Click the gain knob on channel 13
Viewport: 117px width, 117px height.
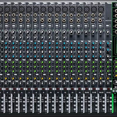click(x=71, y=32)
